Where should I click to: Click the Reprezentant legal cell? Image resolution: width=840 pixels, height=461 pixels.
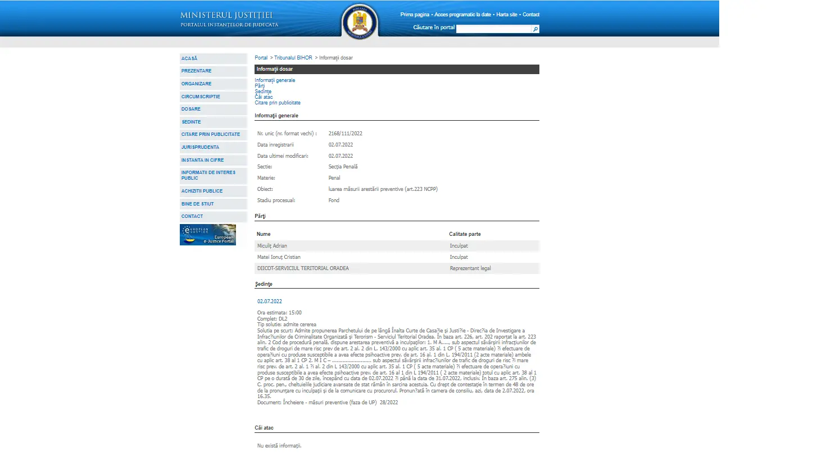click(470, 268)
